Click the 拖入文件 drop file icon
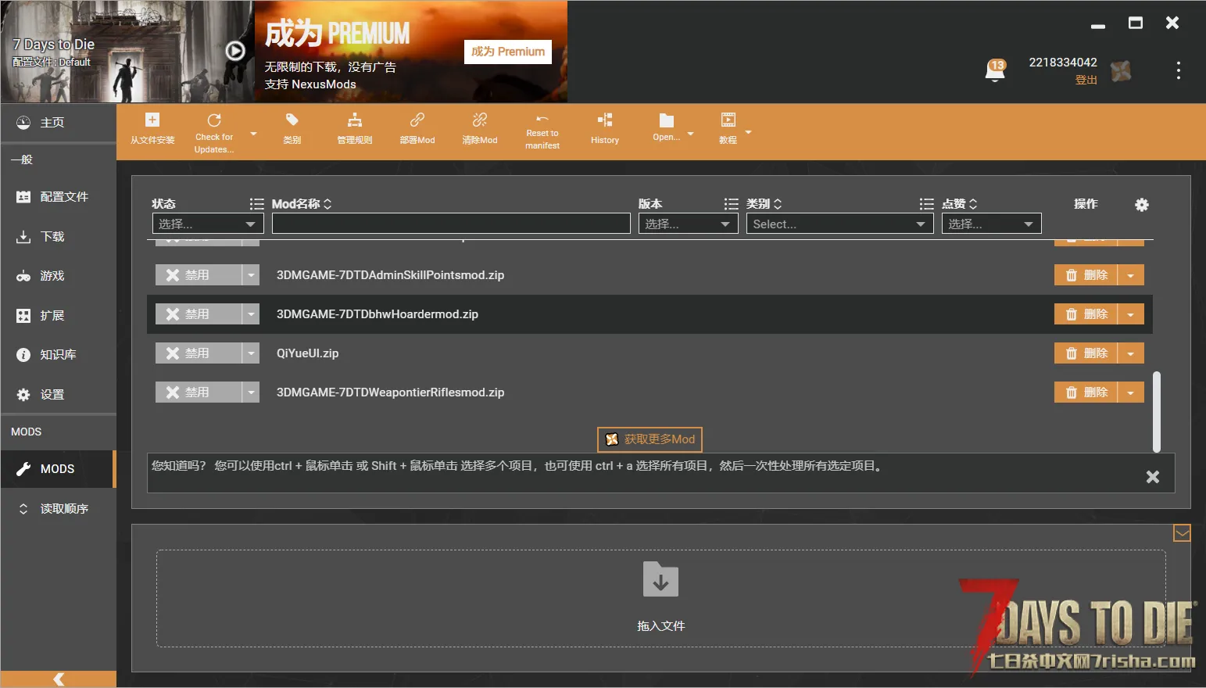 tap(660, 579)
